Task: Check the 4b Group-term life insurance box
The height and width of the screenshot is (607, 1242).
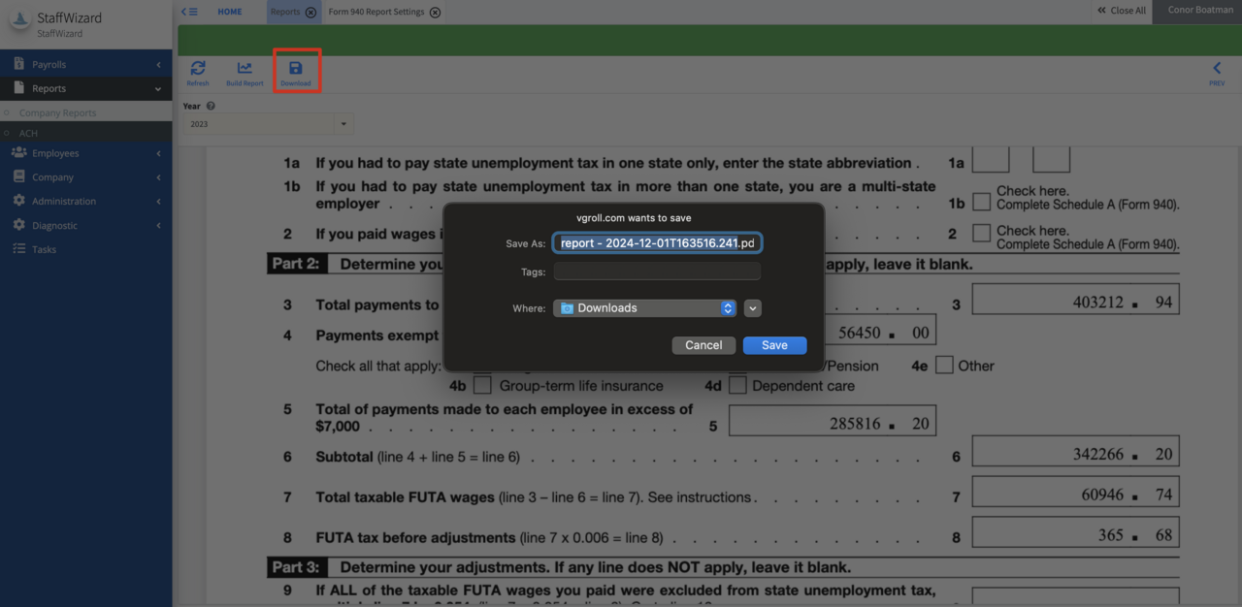Action: click(x=482, y=386)
